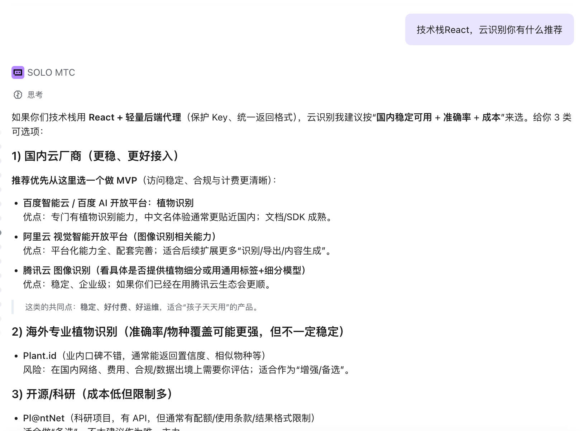The height and width of the screenshot is (431, 584).
Task: Click the quoted note 这类的共同点
Action: click(x=142, y=307)
